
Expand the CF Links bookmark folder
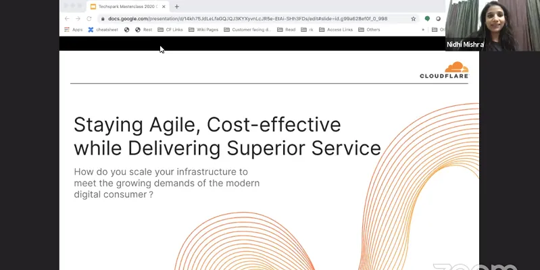tap(170, 30)
